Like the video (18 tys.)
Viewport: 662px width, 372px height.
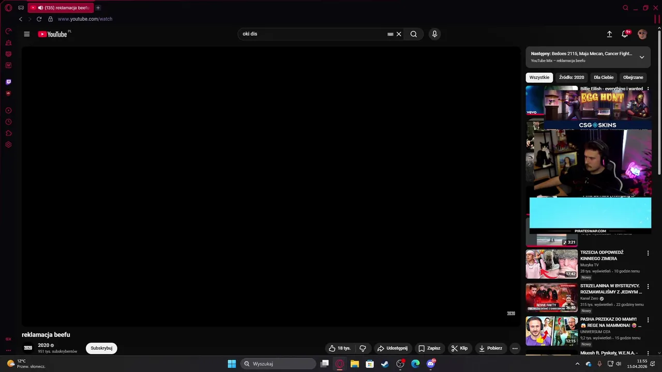[x=340, y=348]
